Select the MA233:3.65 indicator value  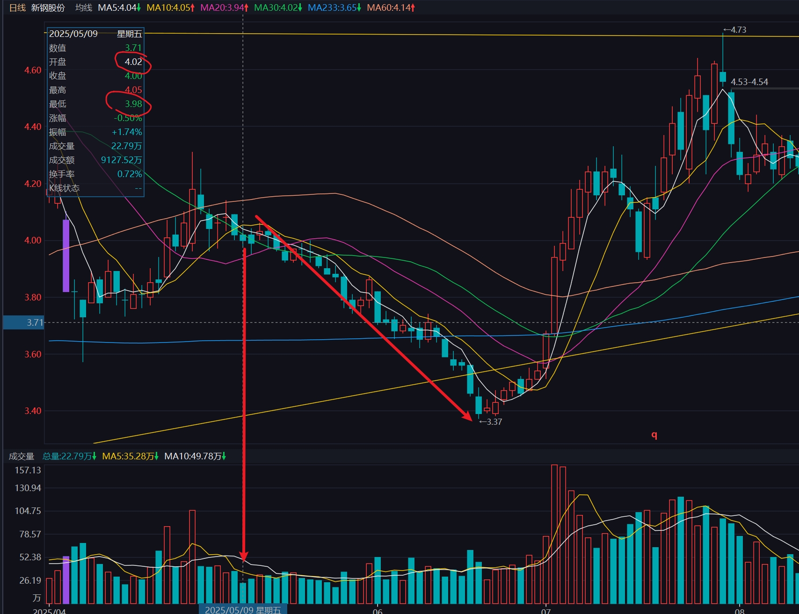coord(334,7)
